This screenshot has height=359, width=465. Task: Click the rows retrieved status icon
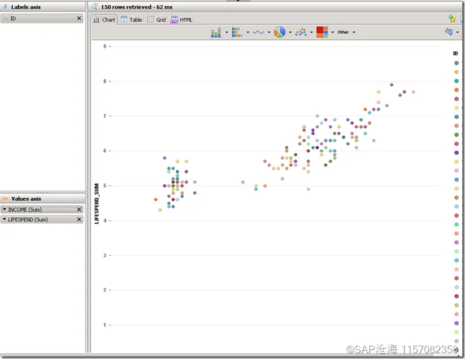tap(95, 6)
